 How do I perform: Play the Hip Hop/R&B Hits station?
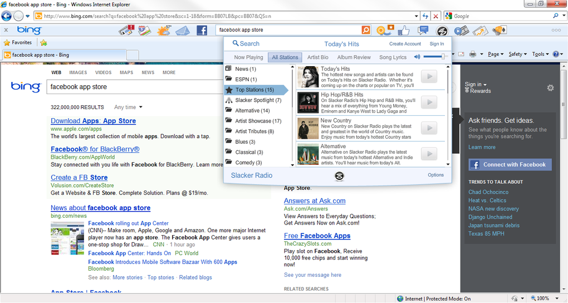pos(429,102)
